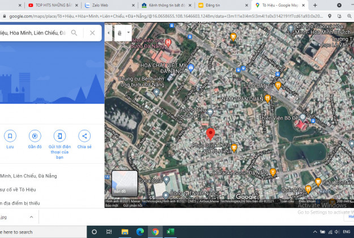The image size is (354, 238).
Task: Open a new browser tab
Action: point(315,5)
